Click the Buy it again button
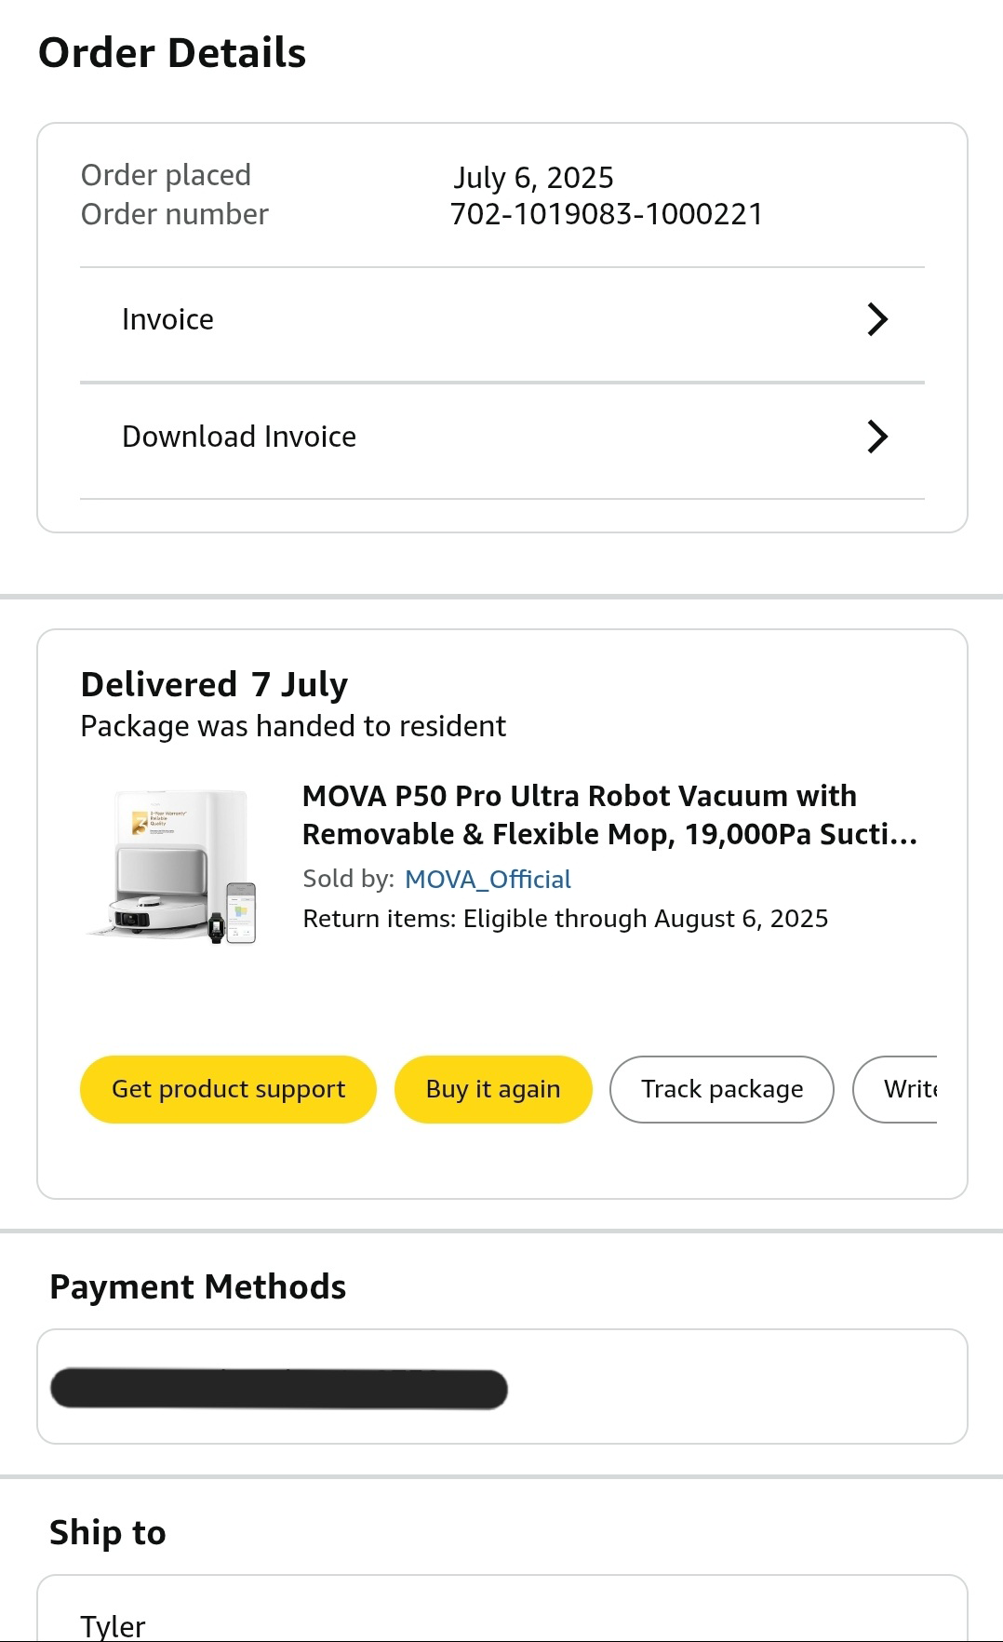The width and height of the screenshot is (1003, 1642). pos(493,1089)
